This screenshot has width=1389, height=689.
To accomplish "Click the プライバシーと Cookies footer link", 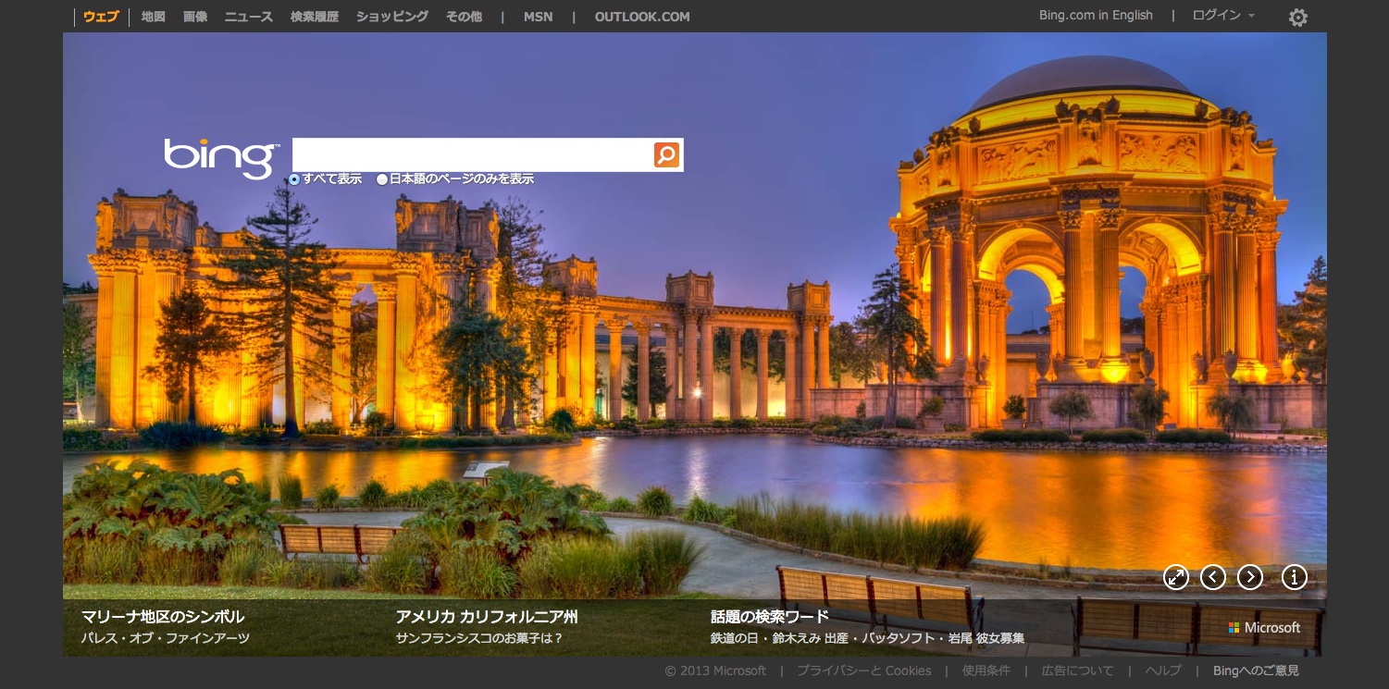I will 863,671.
